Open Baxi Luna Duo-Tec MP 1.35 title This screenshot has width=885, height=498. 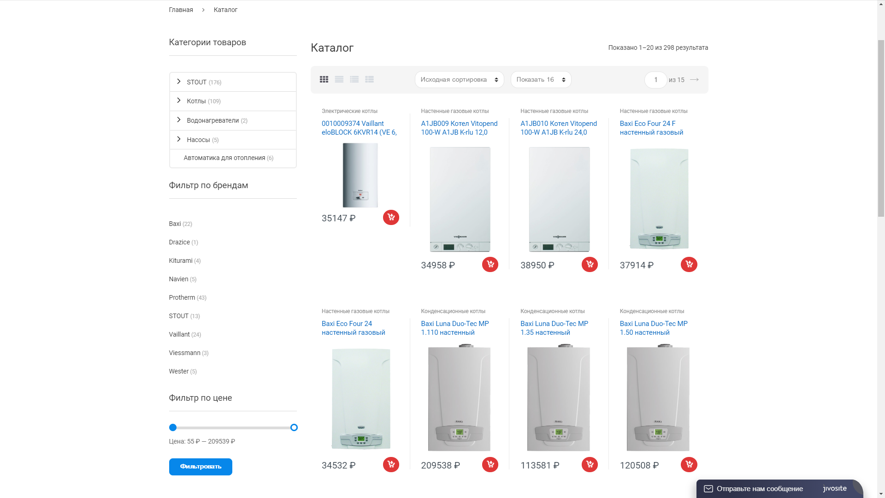554,328
